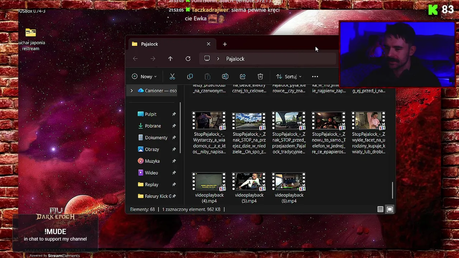
Task: Unpin Pulpit using its pin icon
Action: pos(174,114)
